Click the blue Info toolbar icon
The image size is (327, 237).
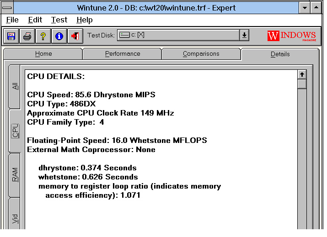[59, 36]
